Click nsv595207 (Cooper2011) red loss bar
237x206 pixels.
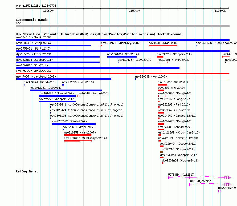pos(160,57)
